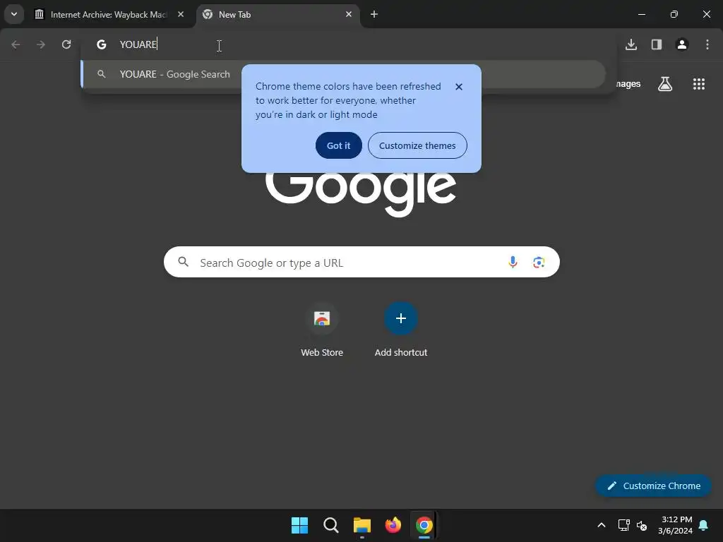Image resolution: width=723 pixels, height=542 pixels.
Task: Click the Google G icon in address bar
Action: 102,44
